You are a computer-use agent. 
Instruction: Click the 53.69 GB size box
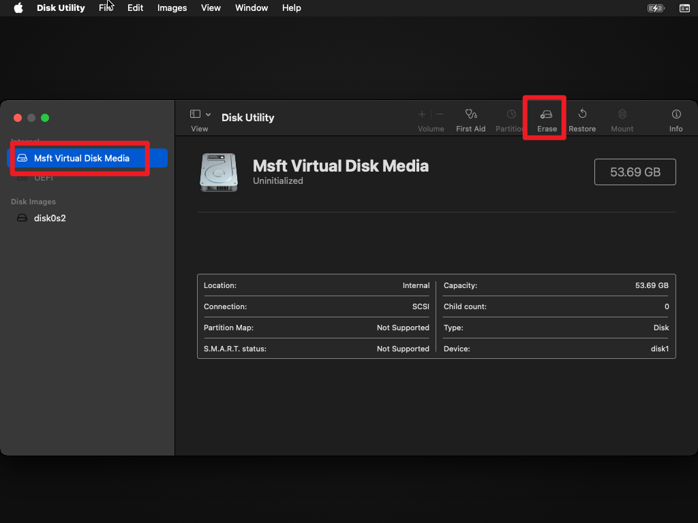coord(635,172)
